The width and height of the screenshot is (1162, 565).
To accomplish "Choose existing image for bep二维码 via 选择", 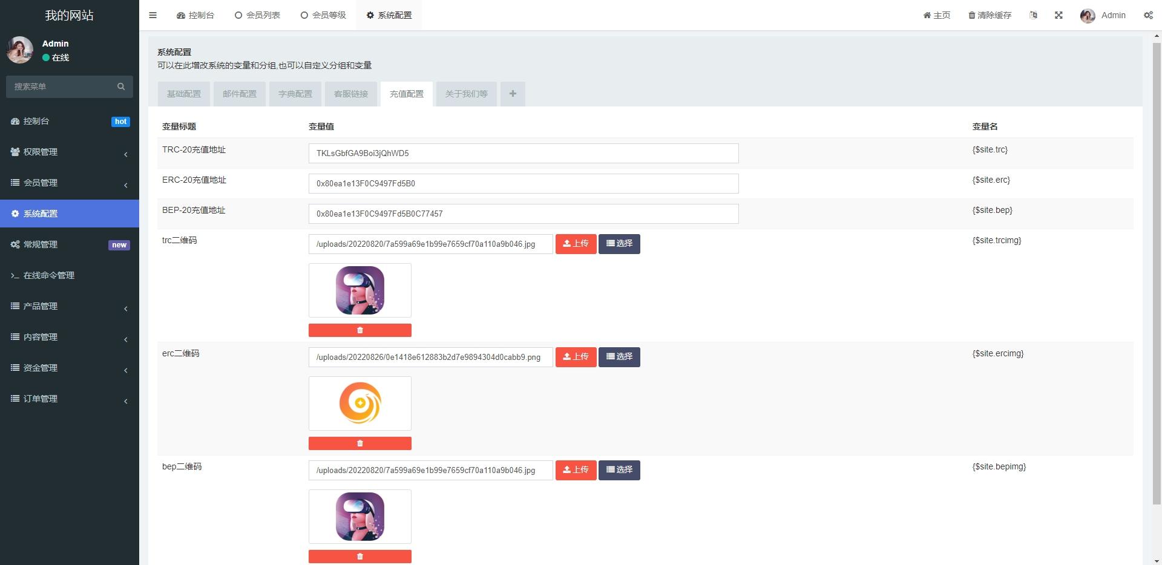I will (619, 470).
